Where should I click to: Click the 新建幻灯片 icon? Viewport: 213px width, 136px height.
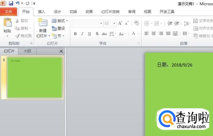click(x=43, y=22)
